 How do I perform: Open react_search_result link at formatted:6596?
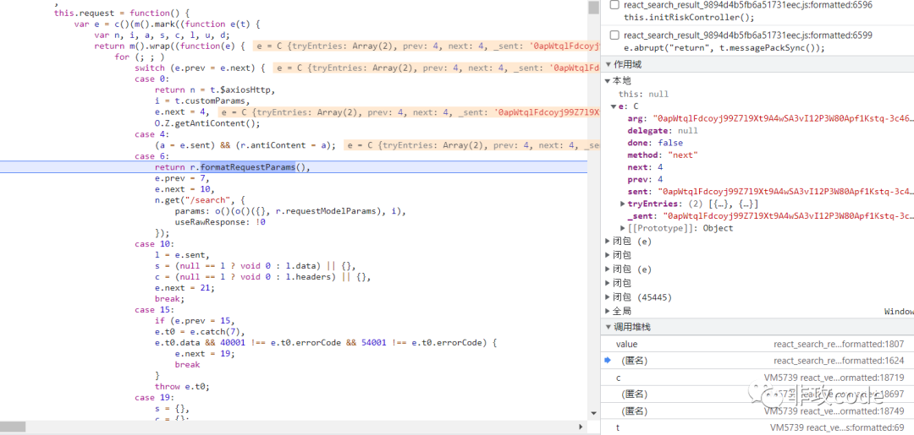(x=748, y=5)
